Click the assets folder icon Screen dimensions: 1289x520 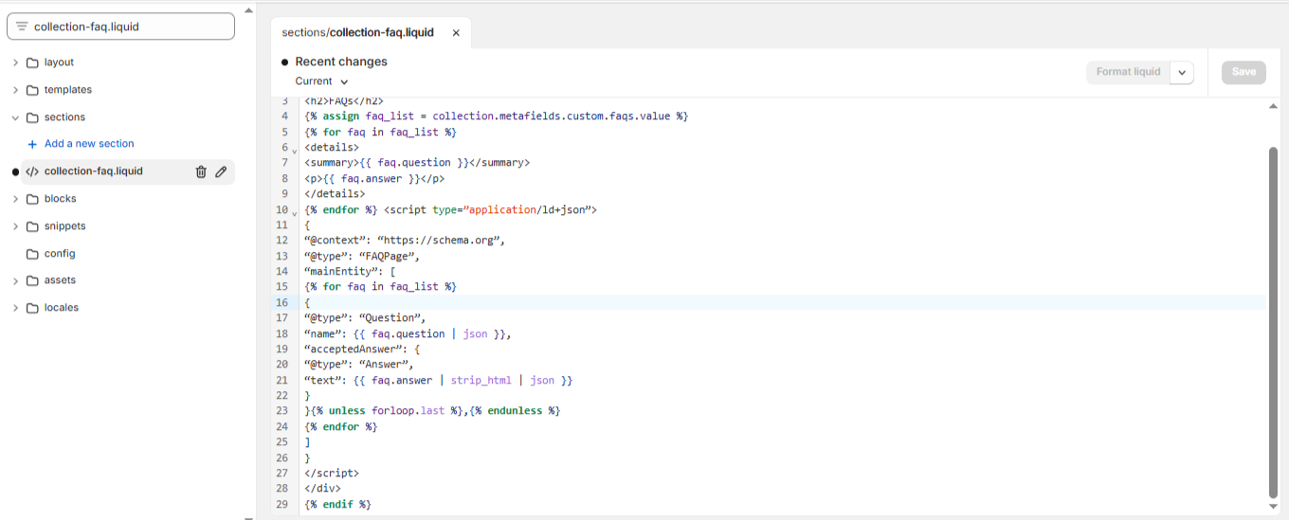click(x=32, y=280)
